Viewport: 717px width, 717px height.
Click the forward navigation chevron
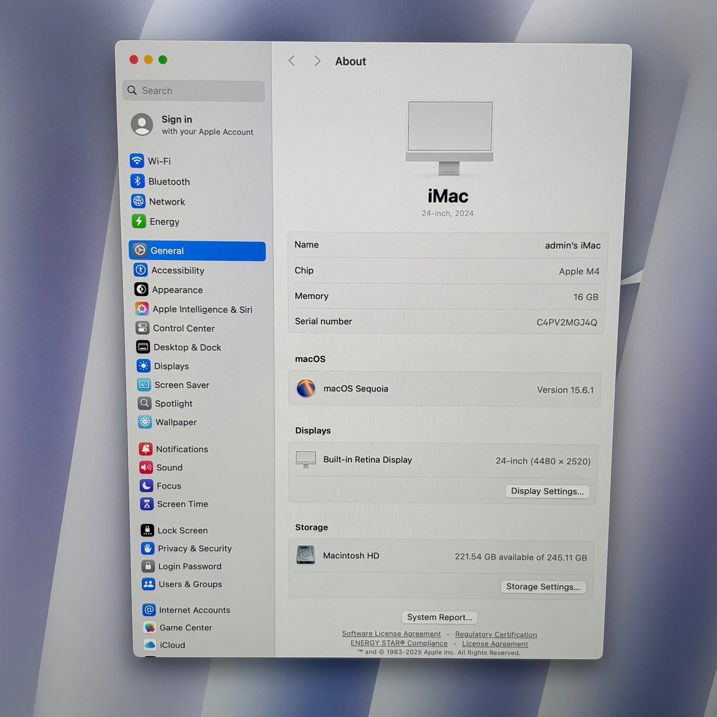tap(317, 61)
